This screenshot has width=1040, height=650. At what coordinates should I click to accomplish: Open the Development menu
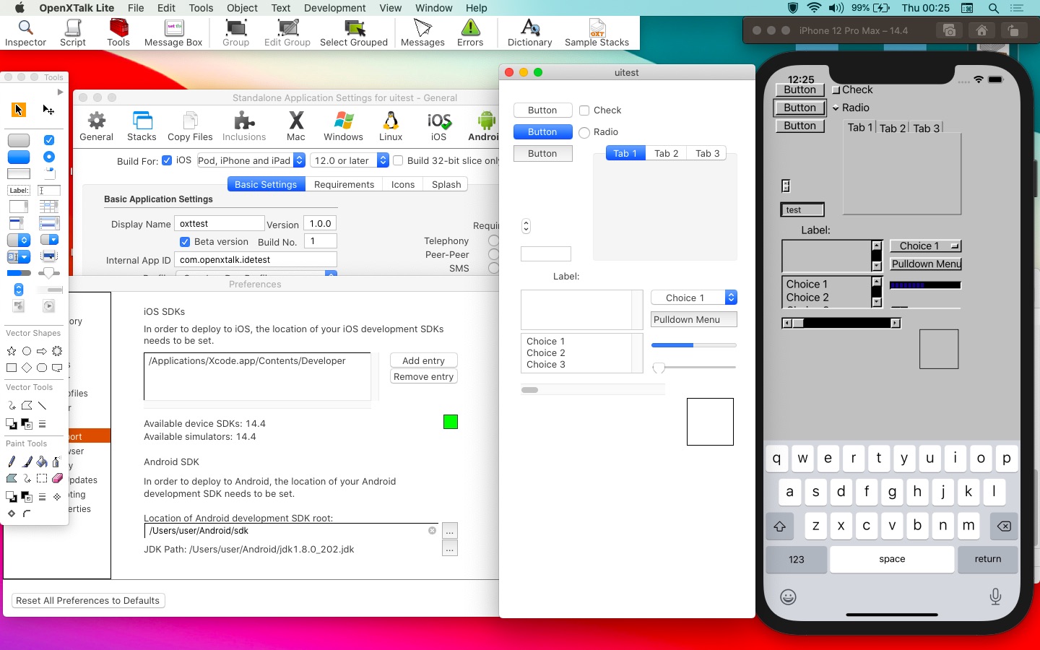tap(334, 8)
